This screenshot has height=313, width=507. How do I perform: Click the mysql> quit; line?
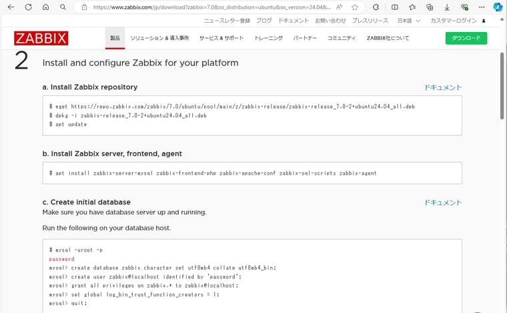68,303
